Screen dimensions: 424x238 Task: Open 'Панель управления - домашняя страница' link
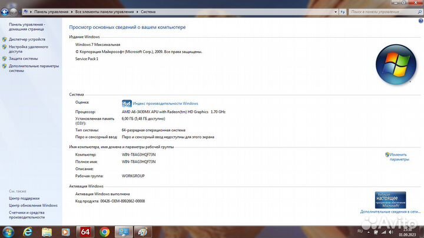click(27, 27)
